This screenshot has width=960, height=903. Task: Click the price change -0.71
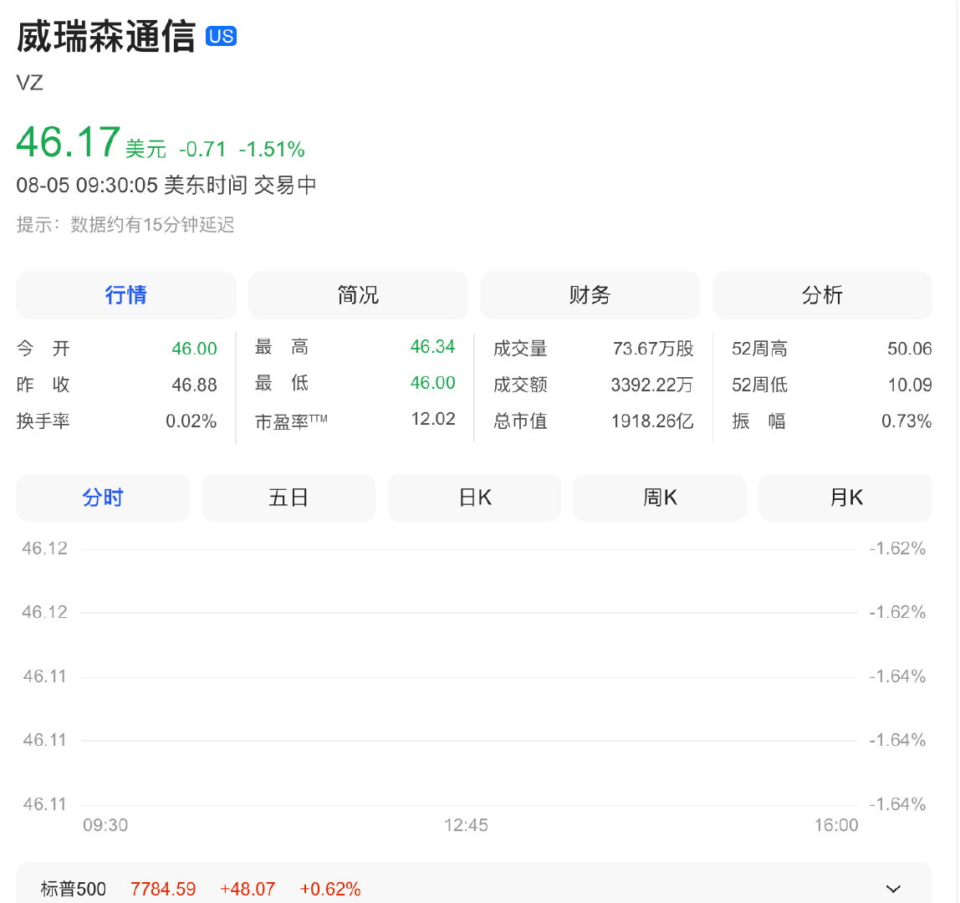(x=202, y=150)
